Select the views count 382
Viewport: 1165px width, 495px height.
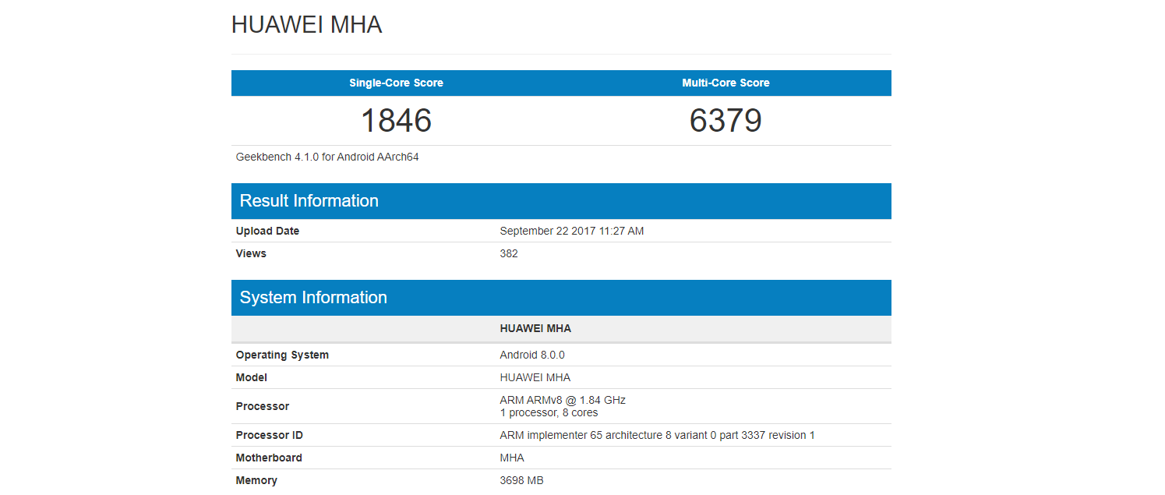click(x=509, y=253)
